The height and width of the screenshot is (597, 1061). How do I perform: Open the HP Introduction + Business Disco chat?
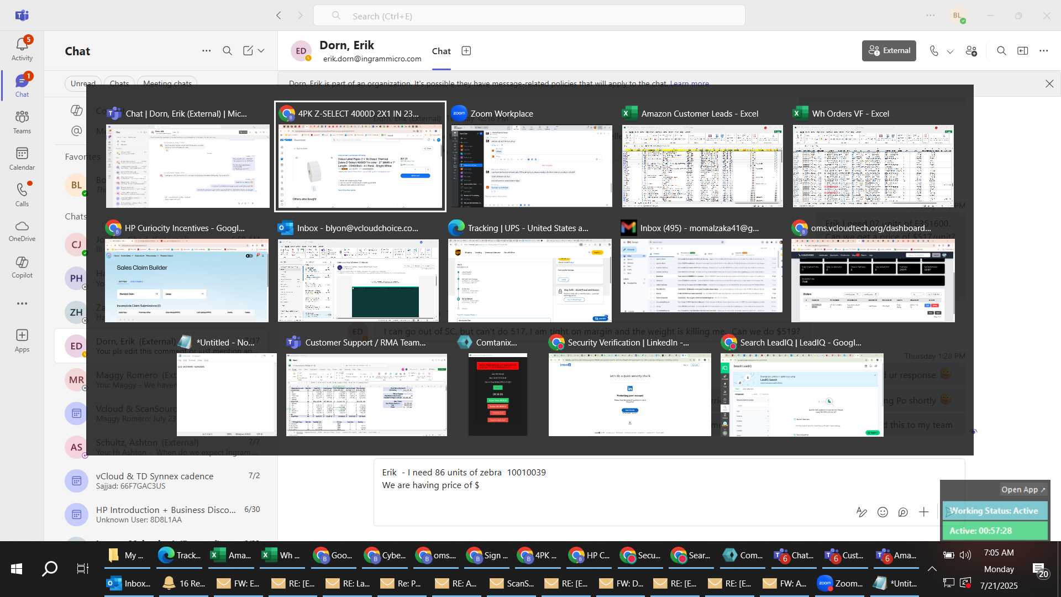[166, 514]
